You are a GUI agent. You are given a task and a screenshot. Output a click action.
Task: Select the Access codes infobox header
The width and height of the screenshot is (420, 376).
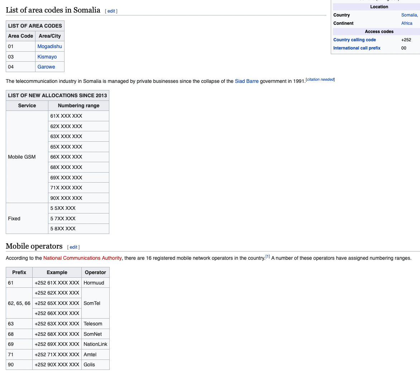point(379,32)
